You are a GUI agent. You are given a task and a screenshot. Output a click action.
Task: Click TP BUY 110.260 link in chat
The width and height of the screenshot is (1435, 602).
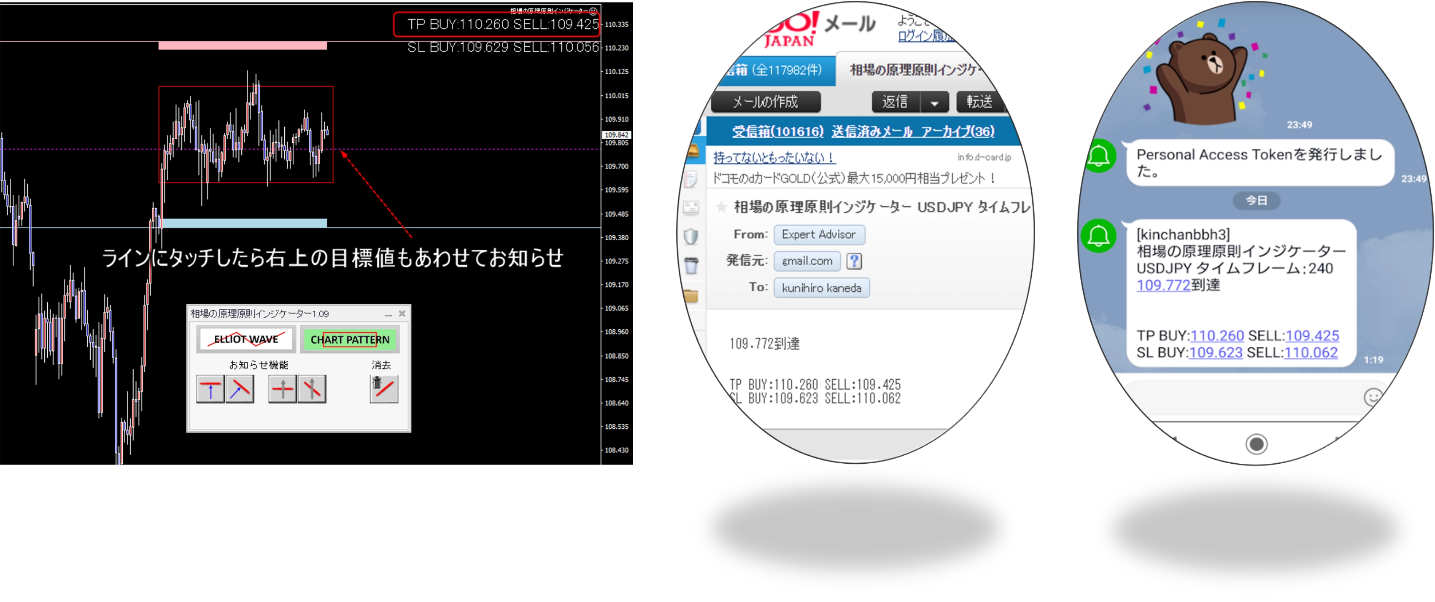1217,336
